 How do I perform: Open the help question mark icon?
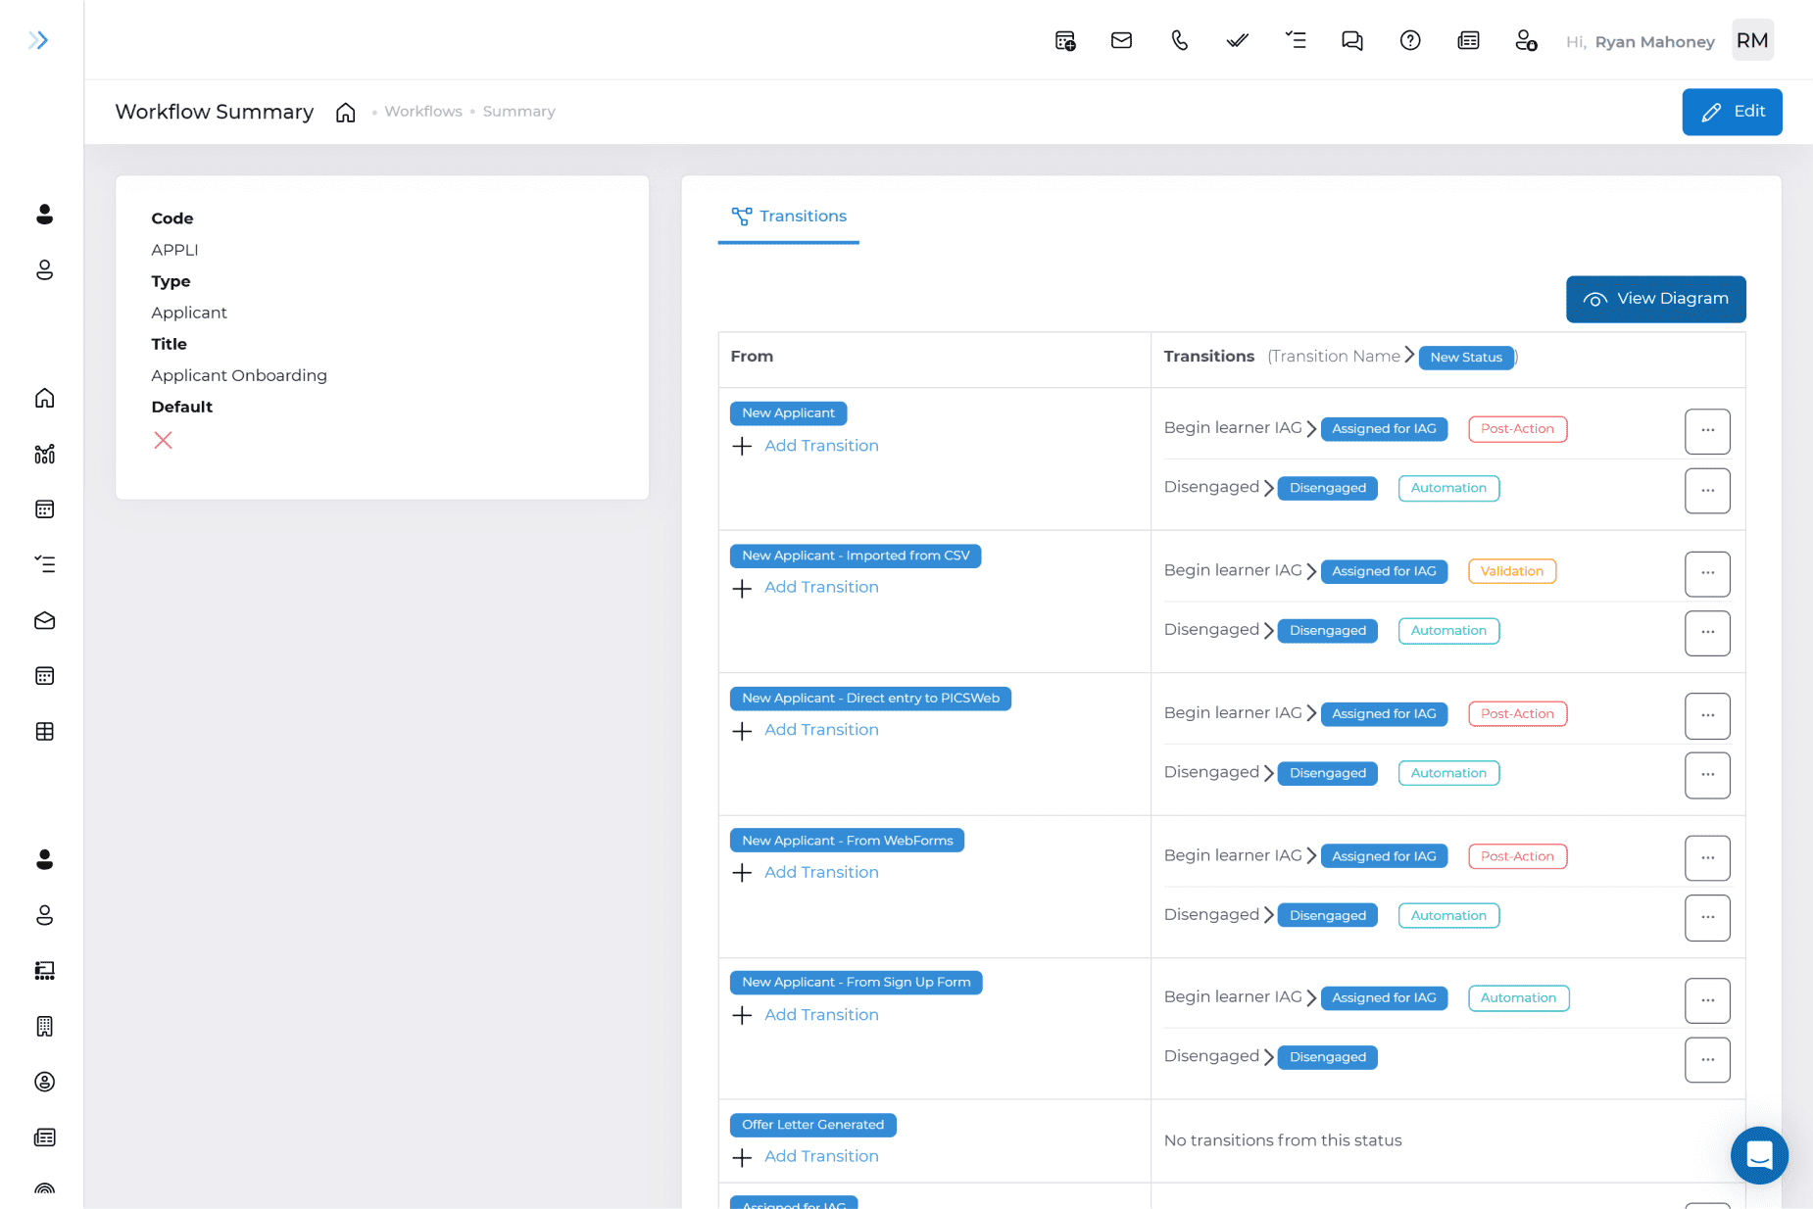(x=1409, y=40)
